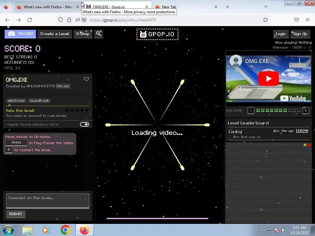Image resolution: width=315 pixels, height=236 pixels.
Task: Save page to Pocket
Action: coord(297,20)
